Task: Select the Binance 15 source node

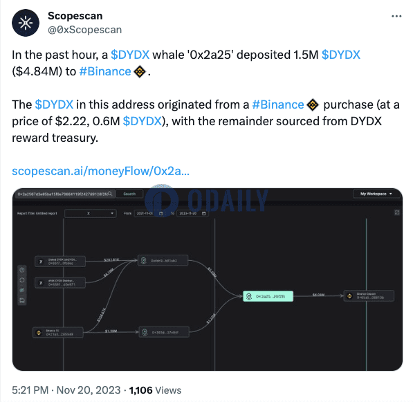Action: click(58, 332)
